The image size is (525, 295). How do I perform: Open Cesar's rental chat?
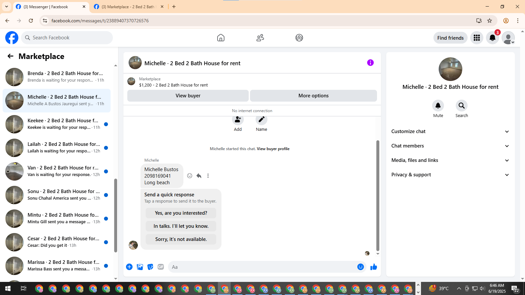coord(56,242)
